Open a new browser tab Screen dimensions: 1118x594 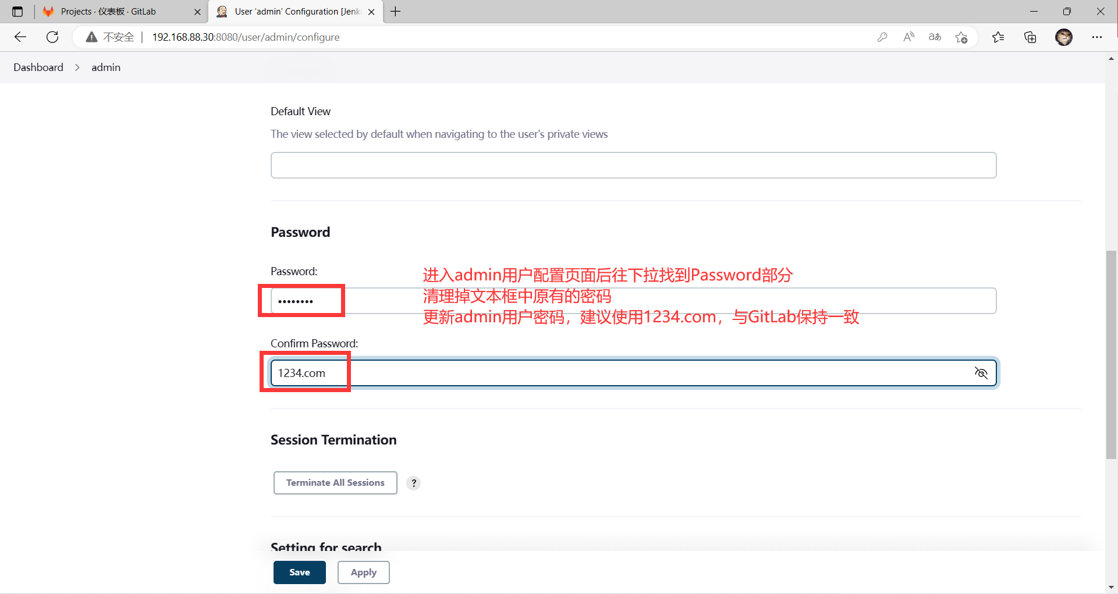click(x=396, y=12)
